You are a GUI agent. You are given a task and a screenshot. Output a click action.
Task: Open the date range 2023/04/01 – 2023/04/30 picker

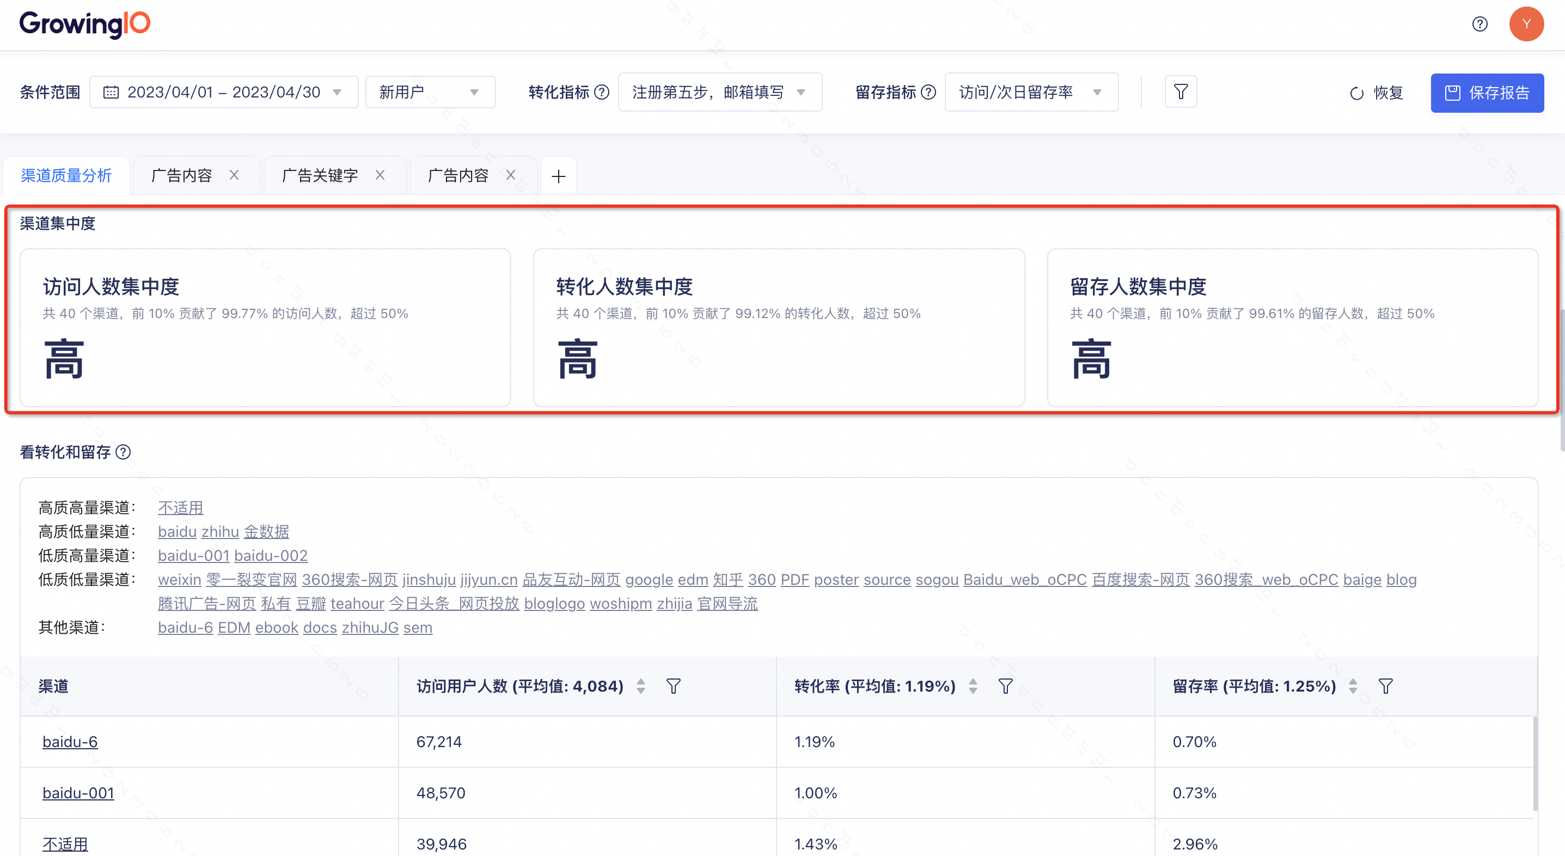[224, 93]
